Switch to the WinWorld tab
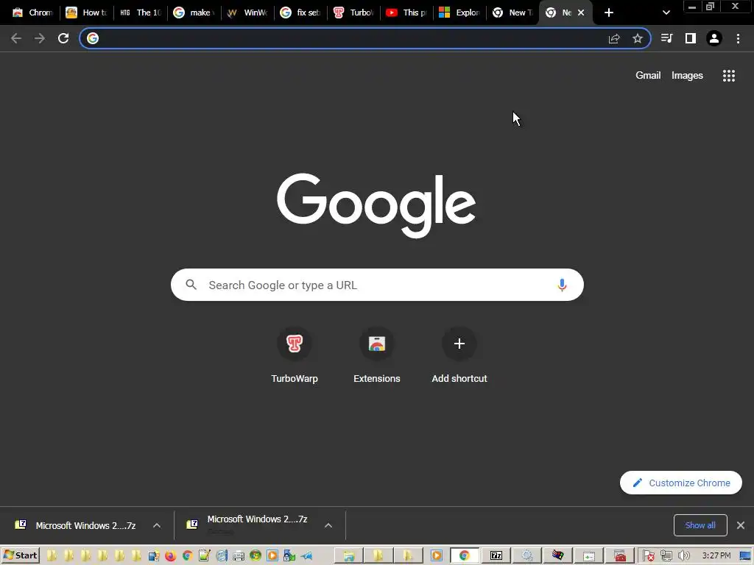Image resolution: width=754 pixels, height=565 pixels. [247, 13]
